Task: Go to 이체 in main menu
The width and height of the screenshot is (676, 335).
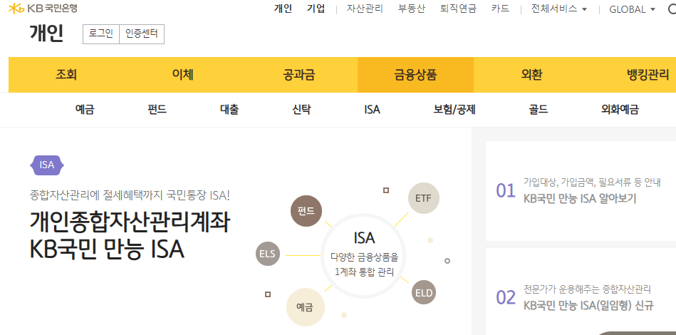Action: [x=182, y=75]
